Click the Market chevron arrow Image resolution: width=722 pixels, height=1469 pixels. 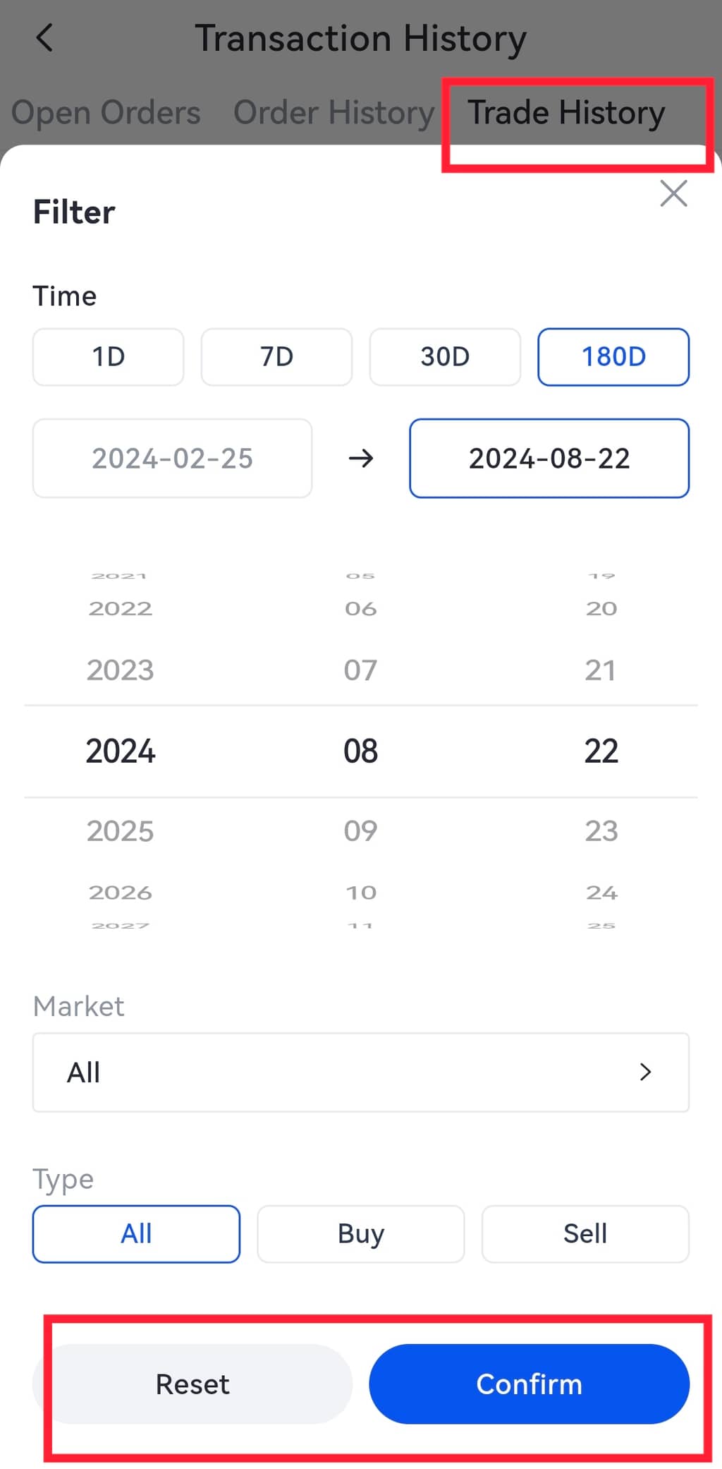645,1072
